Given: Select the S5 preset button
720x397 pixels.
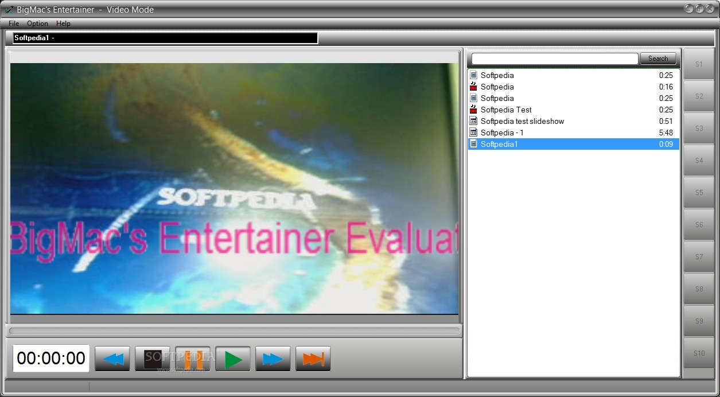Looking at the screenshot, I should pyautogui.click(x=699, y=193).
